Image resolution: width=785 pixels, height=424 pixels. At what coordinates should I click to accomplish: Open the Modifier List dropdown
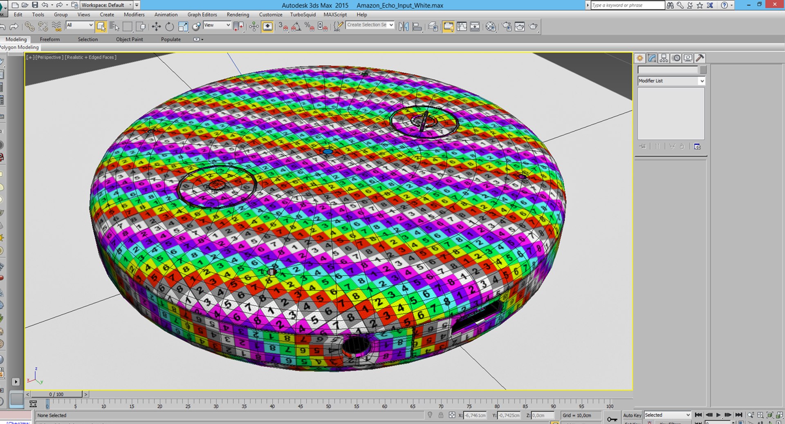click(x=671, y=81)
